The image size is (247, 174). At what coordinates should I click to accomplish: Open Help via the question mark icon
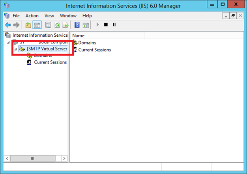[77, 25]
